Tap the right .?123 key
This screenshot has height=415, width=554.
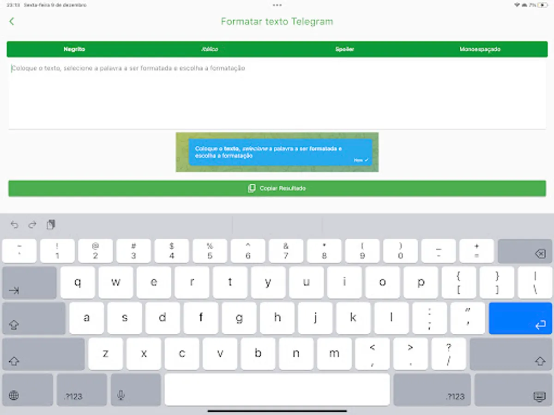(432, 390)
